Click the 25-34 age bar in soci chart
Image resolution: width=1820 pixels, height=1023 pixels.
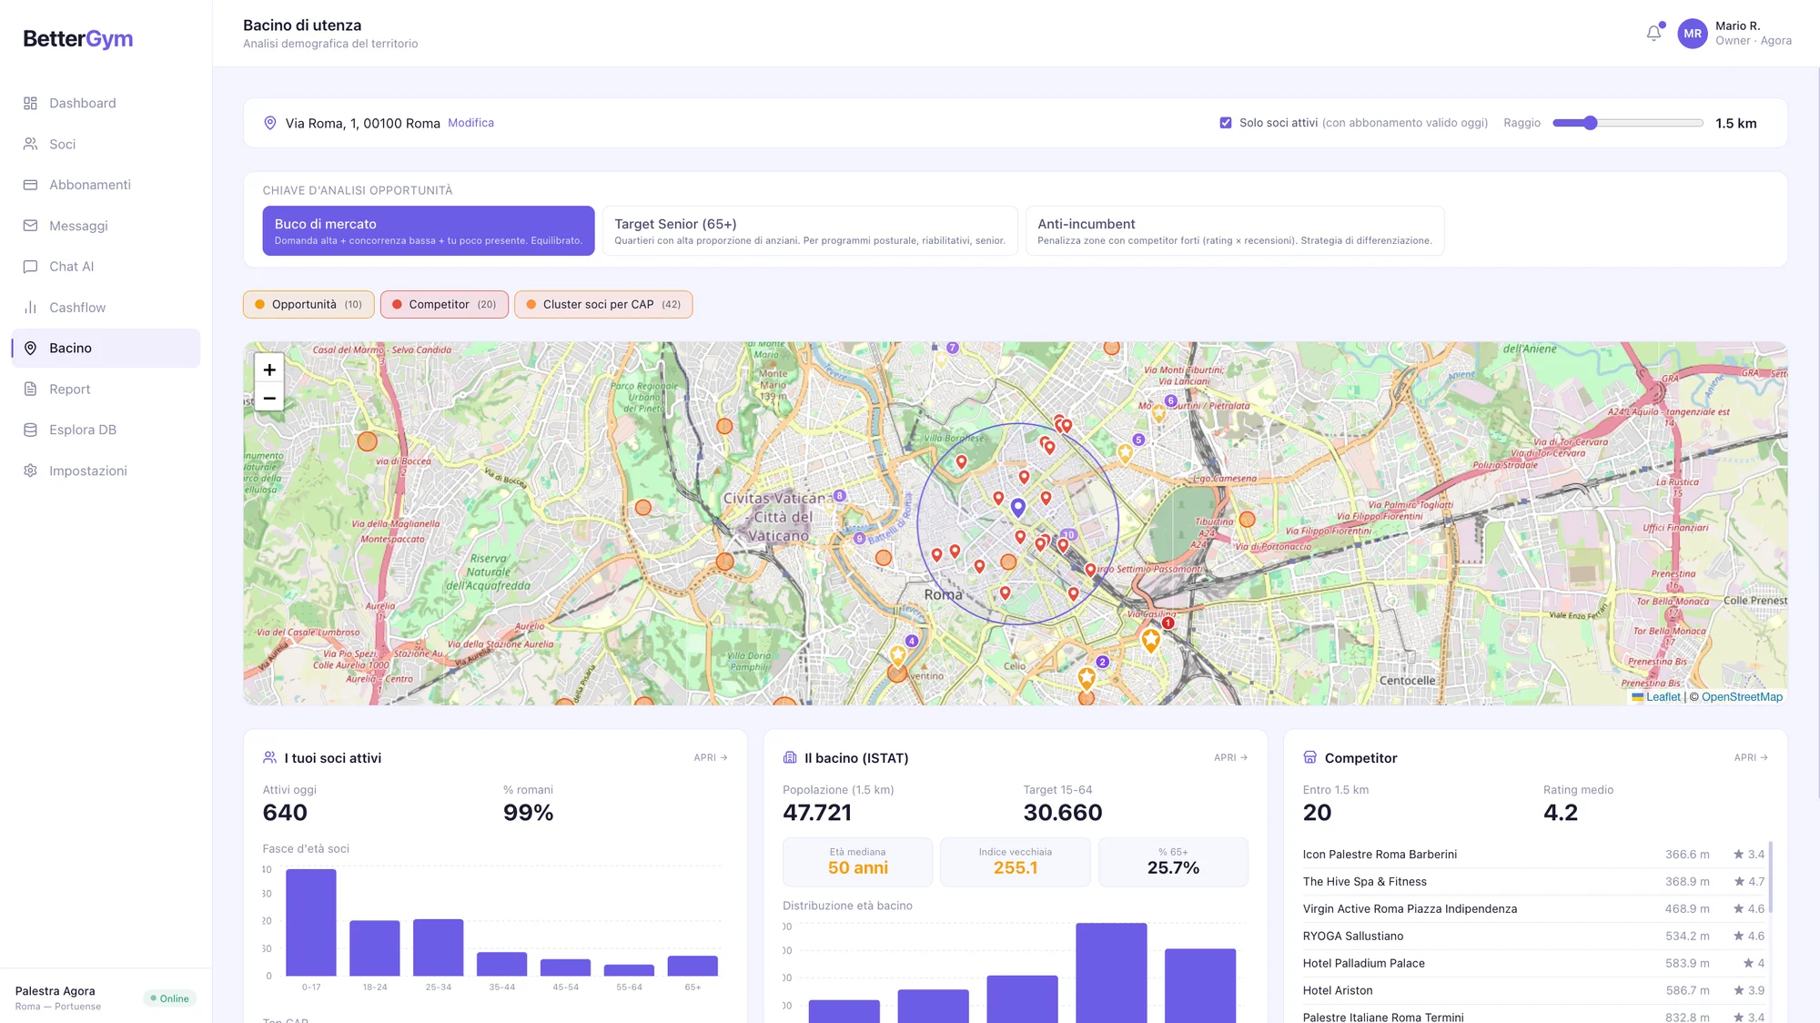[x=439, y=947]
